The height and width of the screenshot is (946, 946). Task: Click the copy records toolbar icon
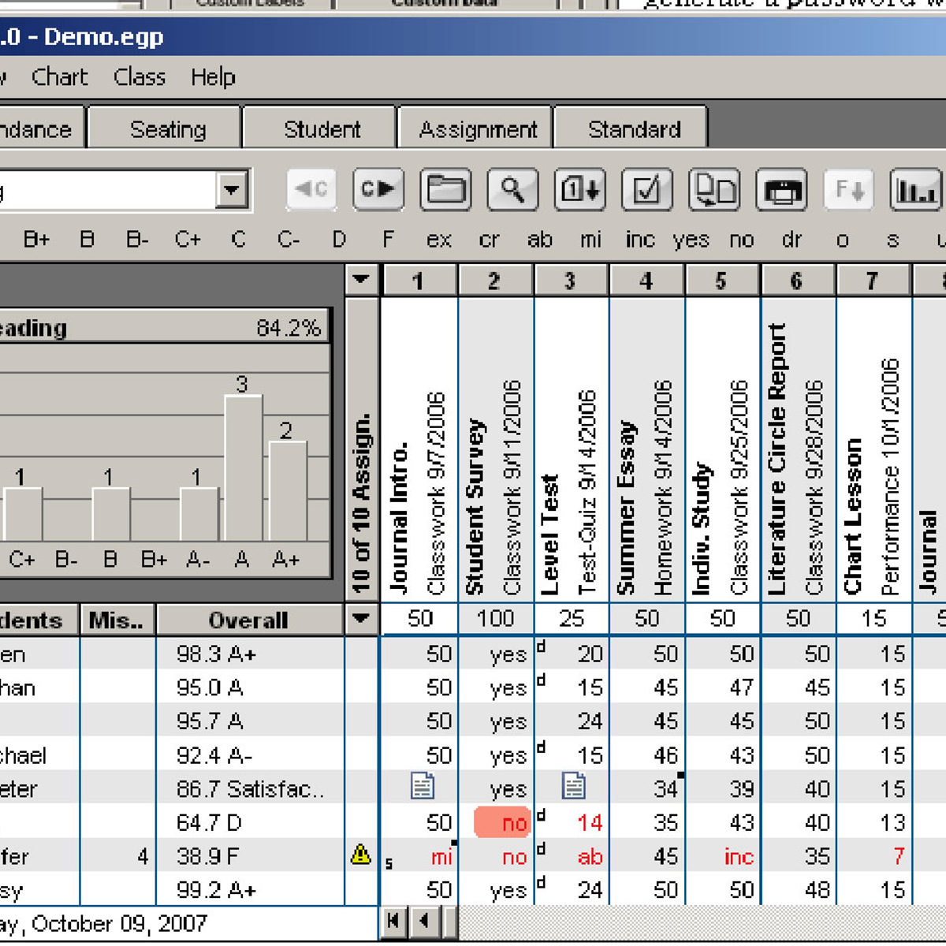(x=715, y=189)
